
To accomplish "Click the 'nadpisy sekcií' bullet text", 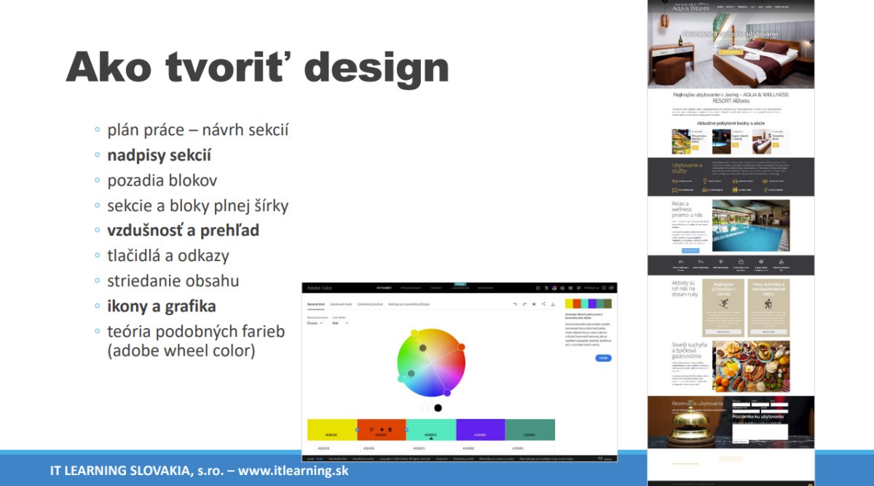I will (160, 155).
